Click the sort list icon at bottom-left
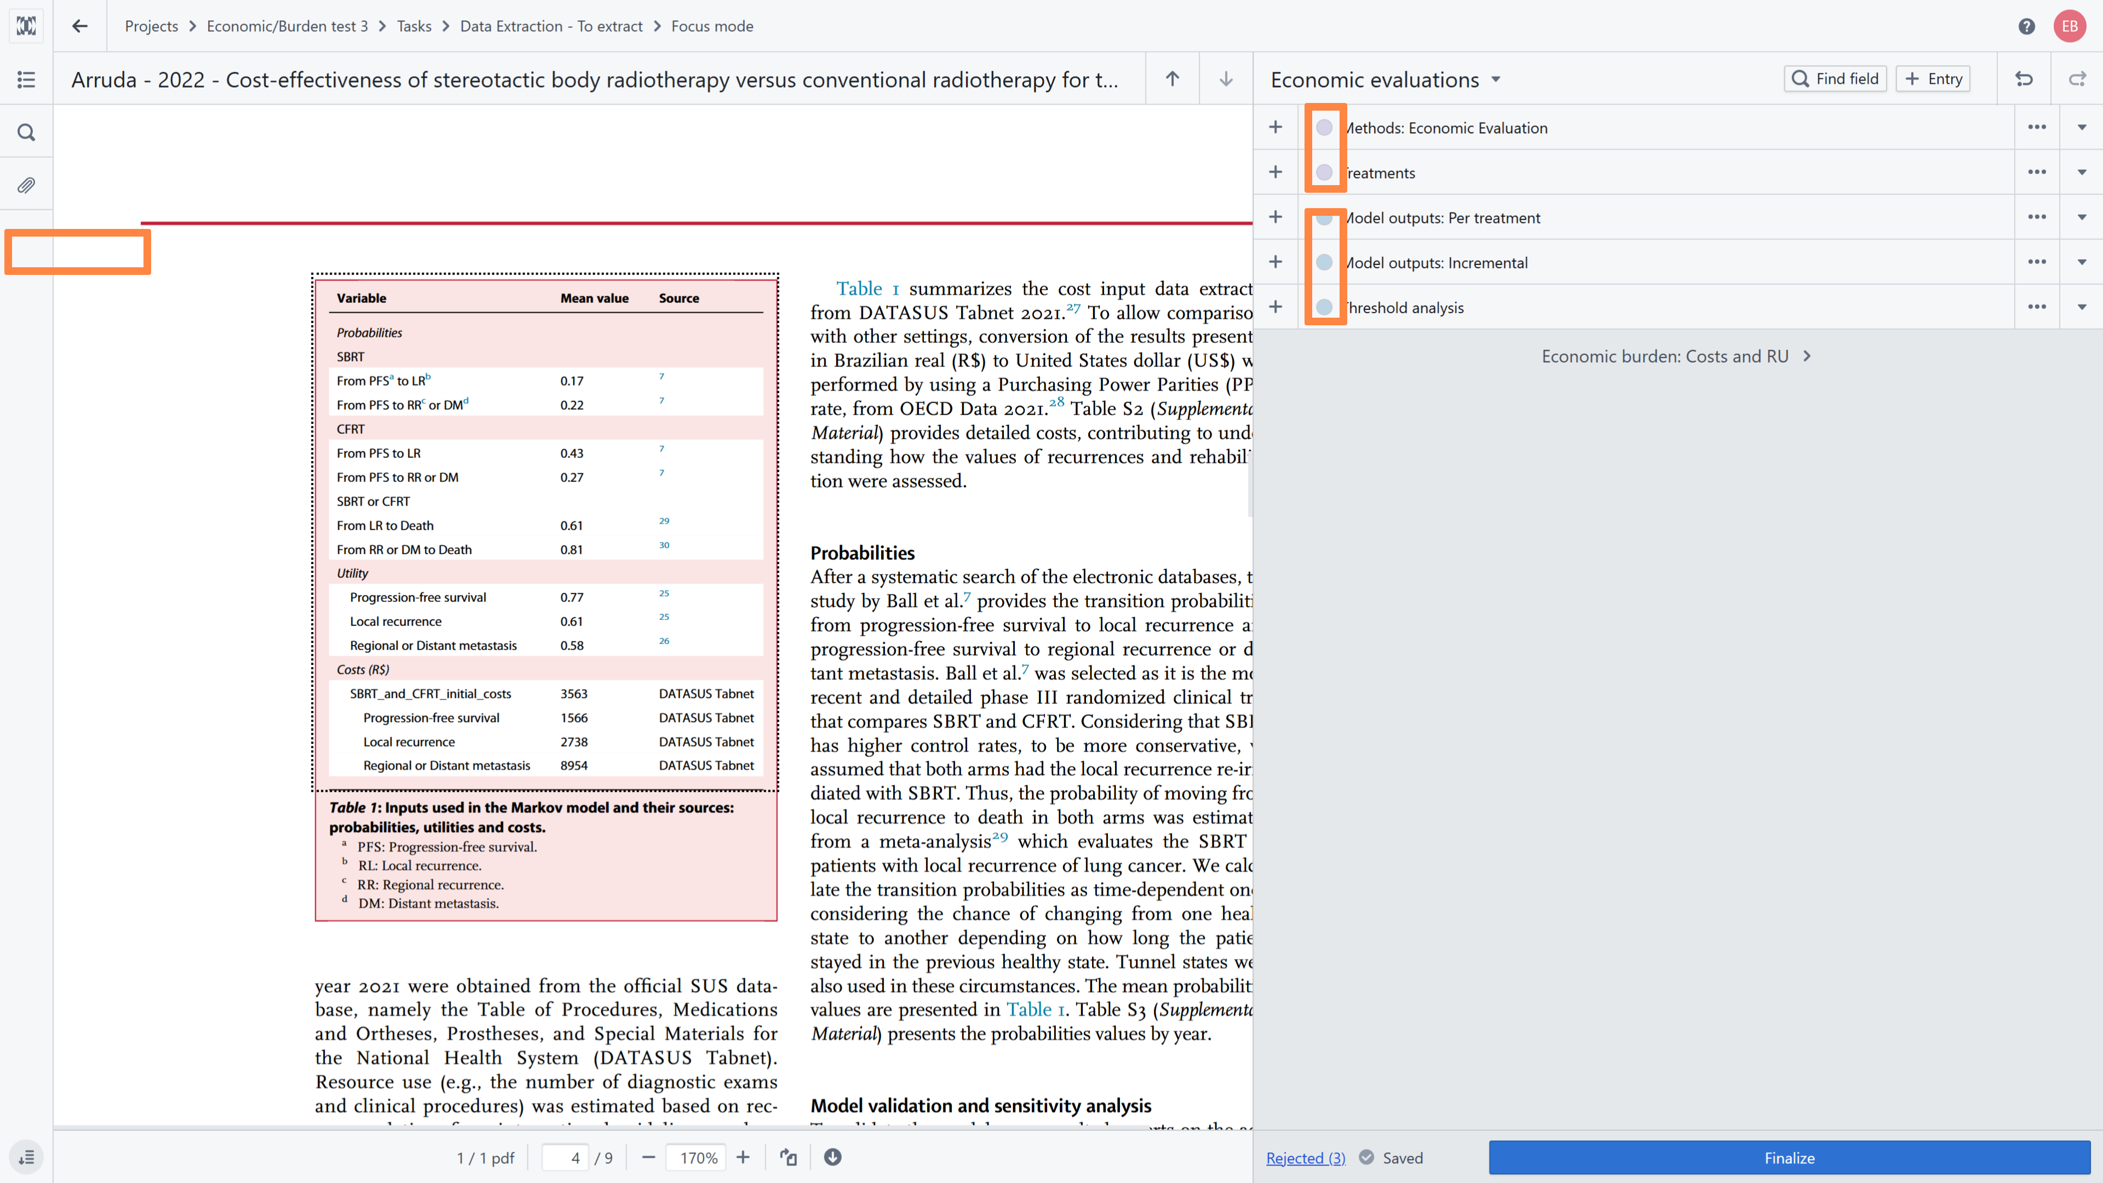The width and height of the screenshot is (2103, 1183). coord(26,1157)
